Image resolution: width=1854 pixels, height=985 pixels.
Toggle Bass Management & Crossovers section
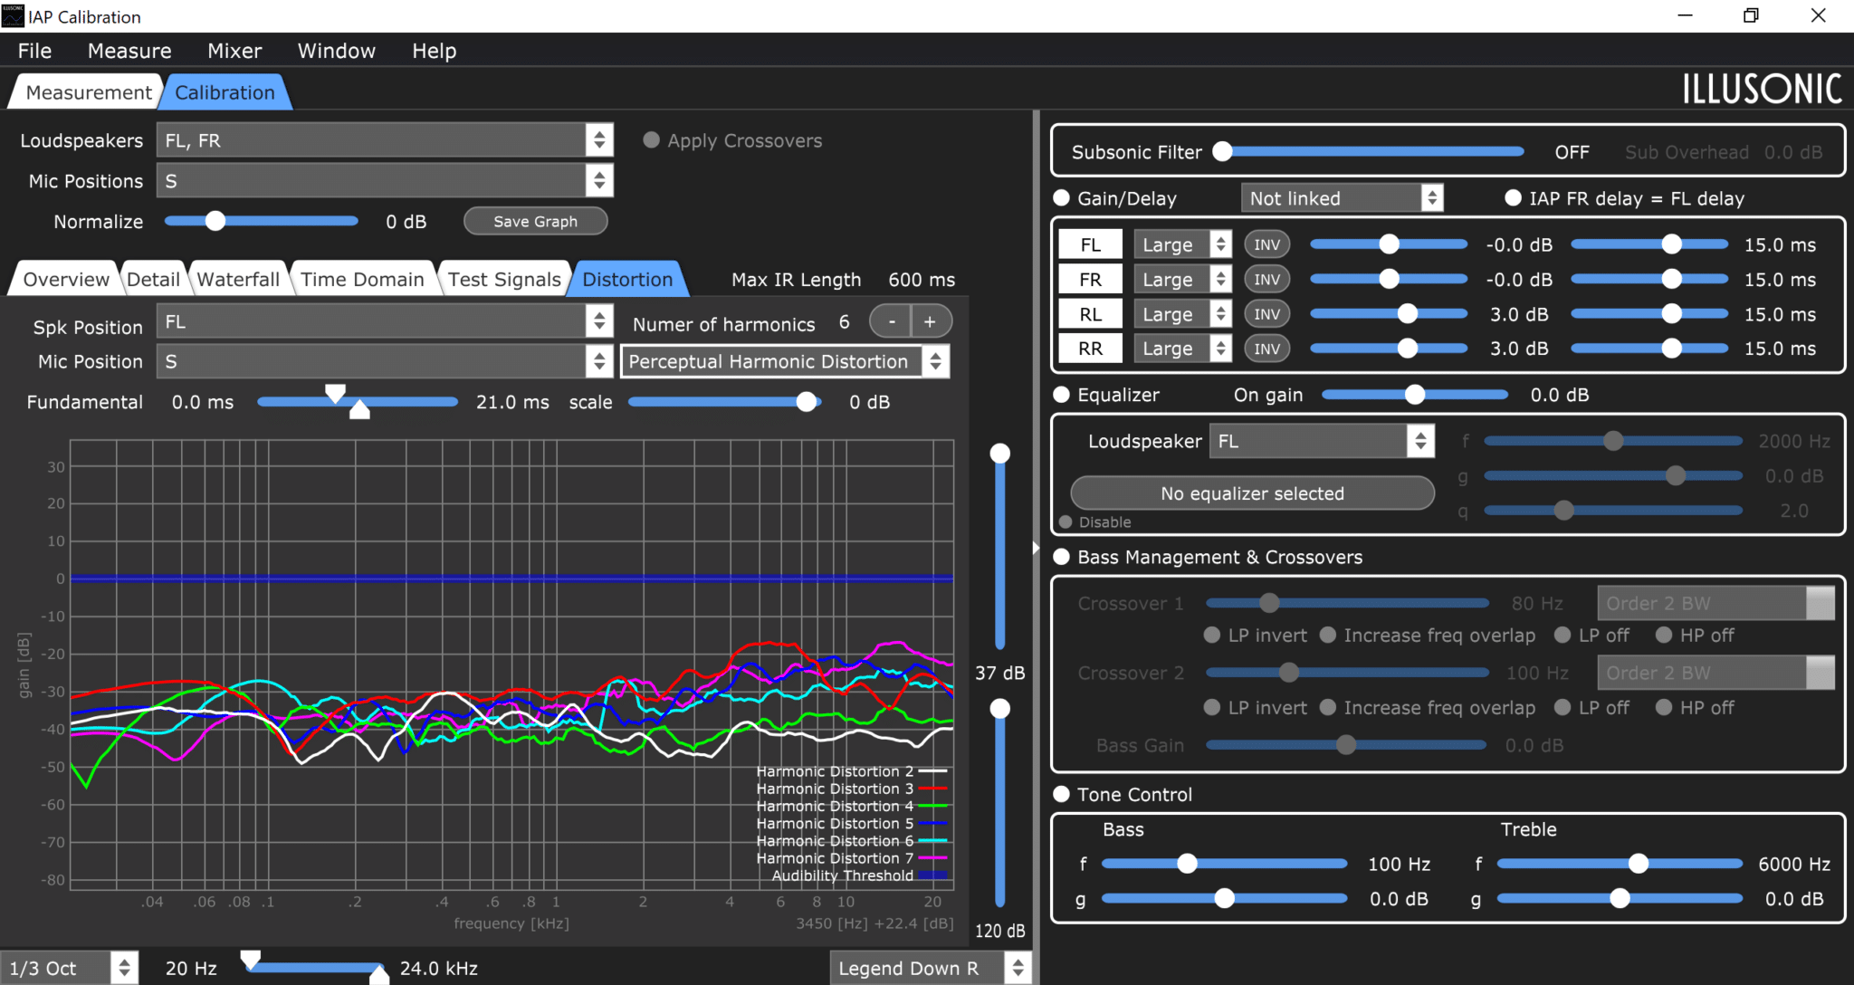1061,557
